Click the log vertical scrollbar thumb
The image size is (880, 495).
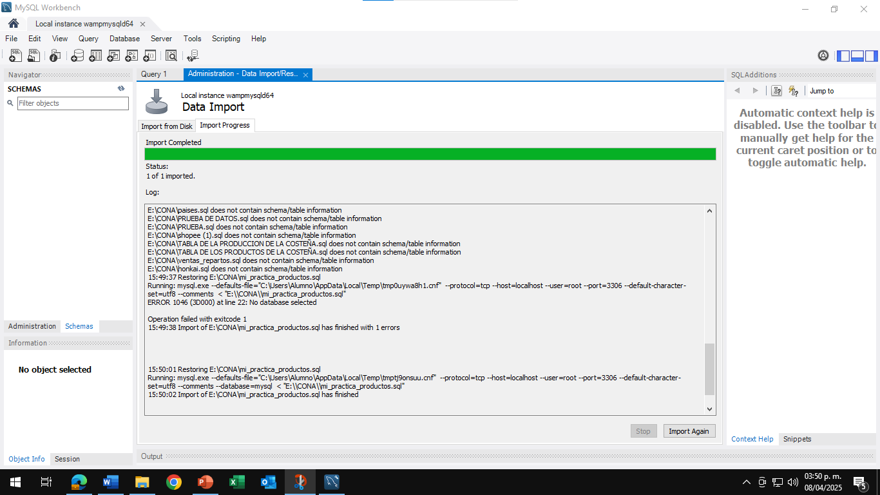click(x=710, y=369)
